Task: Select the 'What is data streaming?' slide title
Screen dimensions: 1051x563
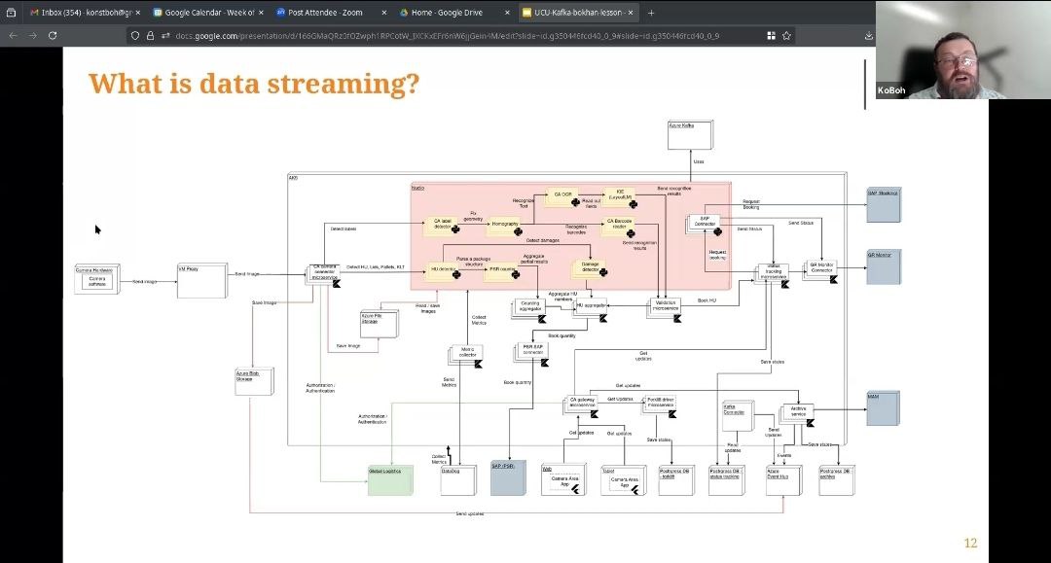Action: click(254, 84)
